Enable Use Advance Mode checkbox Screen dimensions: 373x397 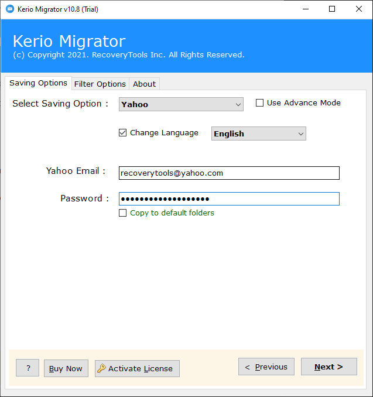[x=259, y=103]
